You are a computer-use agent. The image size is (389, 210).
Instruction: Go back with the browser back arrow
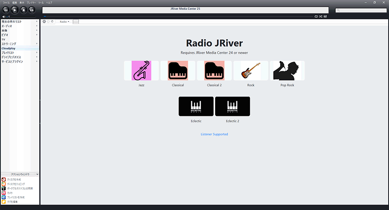[44, 22]
